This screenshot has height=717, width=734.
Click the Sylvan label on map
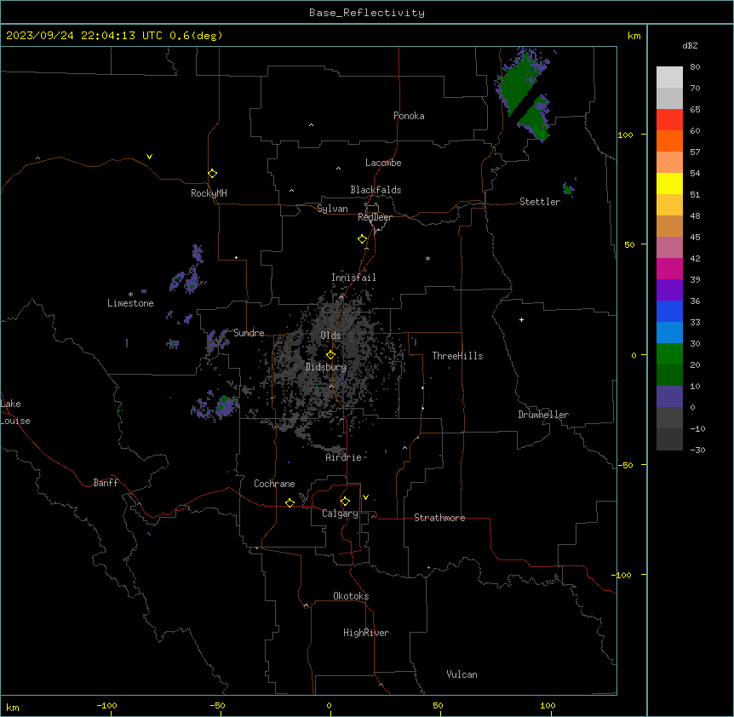(x=332, y=209)
